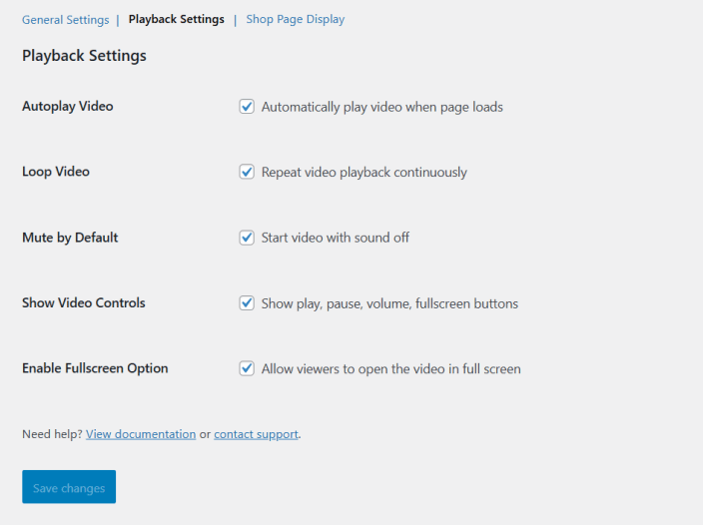The image size is (703, 525).
Task: Click the Enable Fullscreen Option row heading
Action: [x=95, y=368]
